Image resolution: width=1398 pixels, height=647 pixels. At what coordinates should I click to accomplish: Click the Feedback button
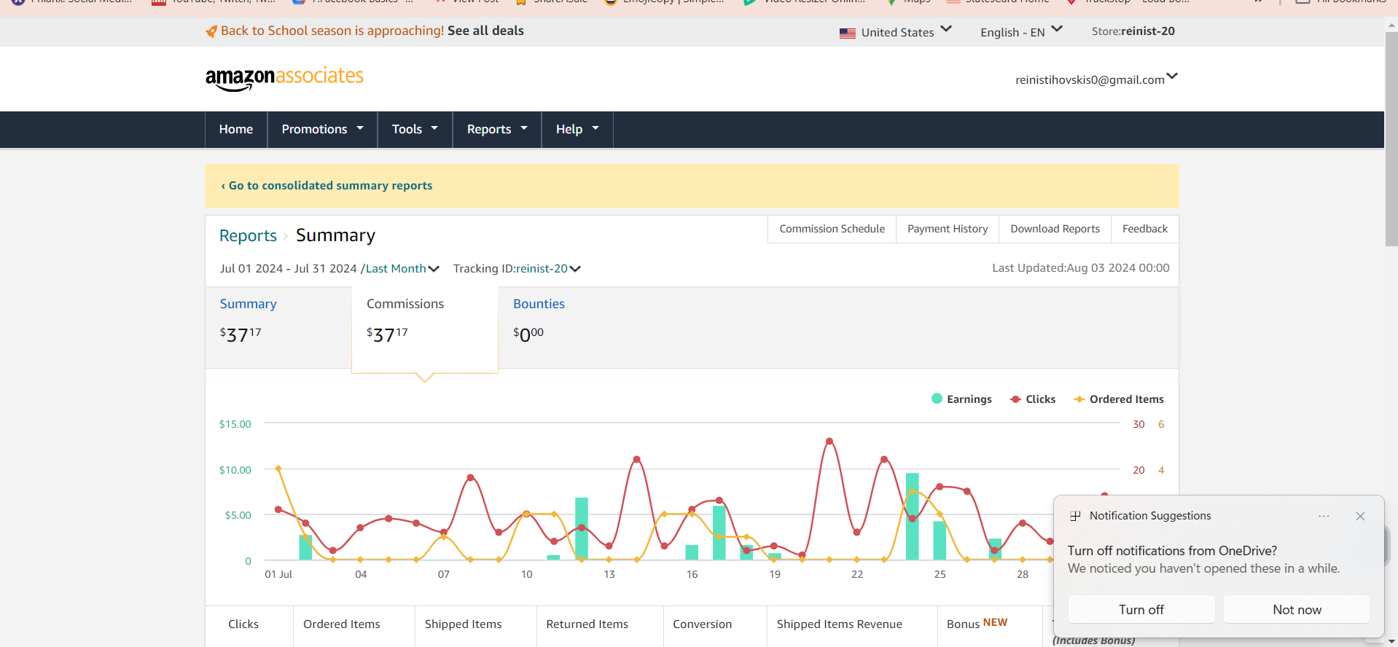tap(1144, 229)
